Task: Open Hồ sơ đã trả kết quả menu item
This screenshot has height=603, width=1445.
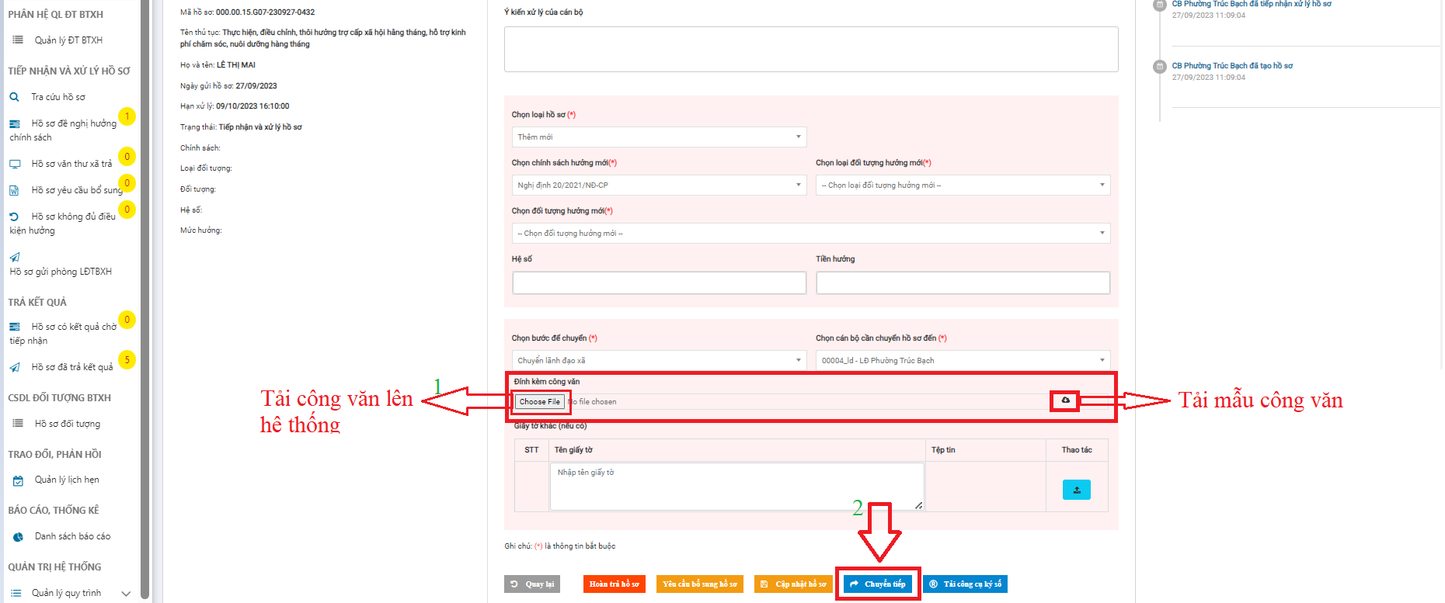Action: pos(71,367)
